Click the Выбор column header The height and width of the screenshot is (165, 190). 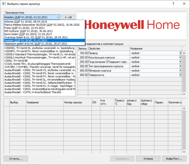click(x=18, y=102)
